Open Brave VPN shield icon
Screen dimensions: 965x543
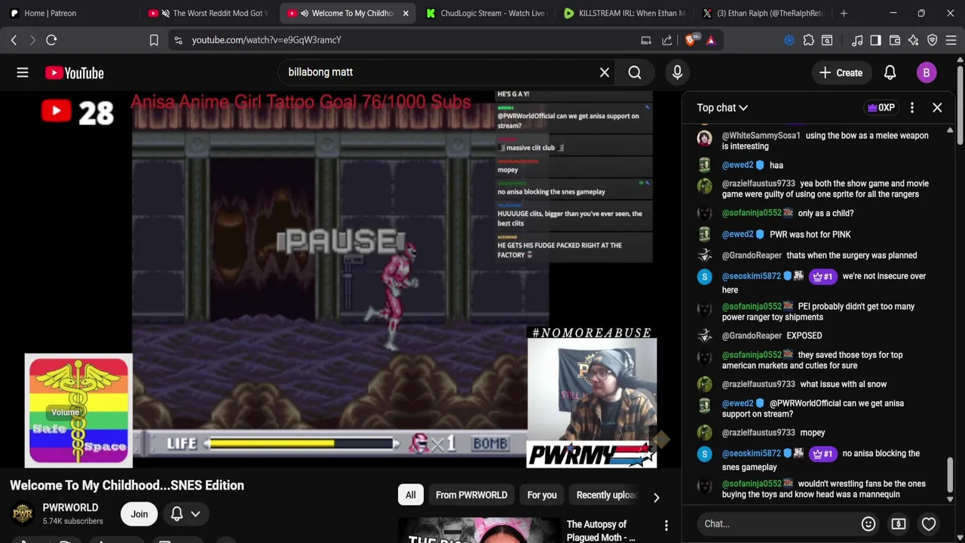point(932,40)
